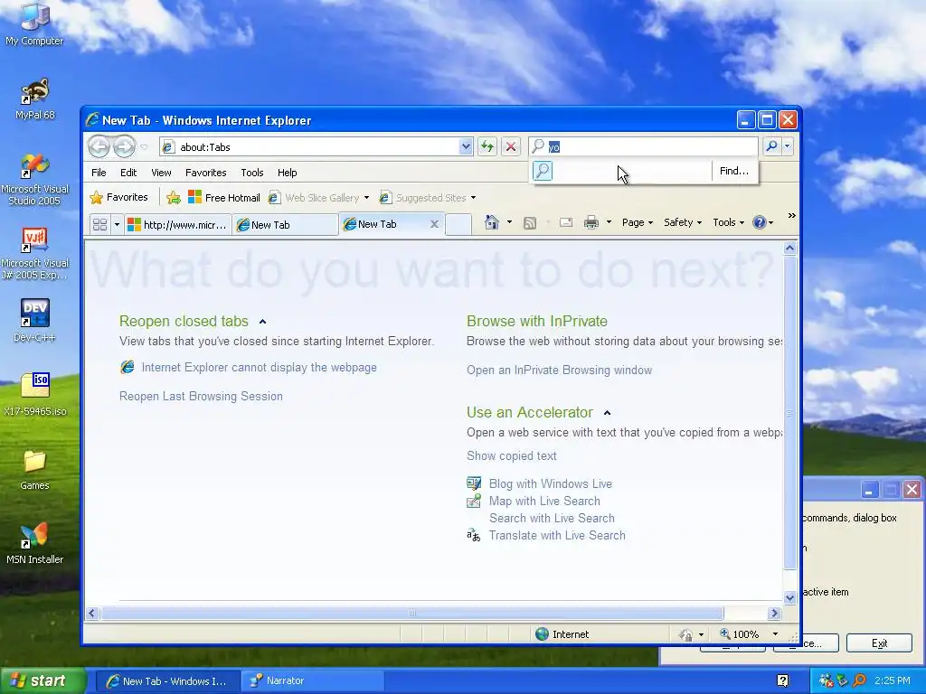The image size is (926, 694).
Task: Open tab list dropdown arrow
Action: pyautogui.click(x=117, y=224)
